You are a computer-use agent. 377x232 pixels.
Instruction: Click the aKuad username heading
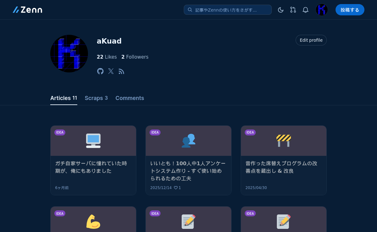coord(109,41)
